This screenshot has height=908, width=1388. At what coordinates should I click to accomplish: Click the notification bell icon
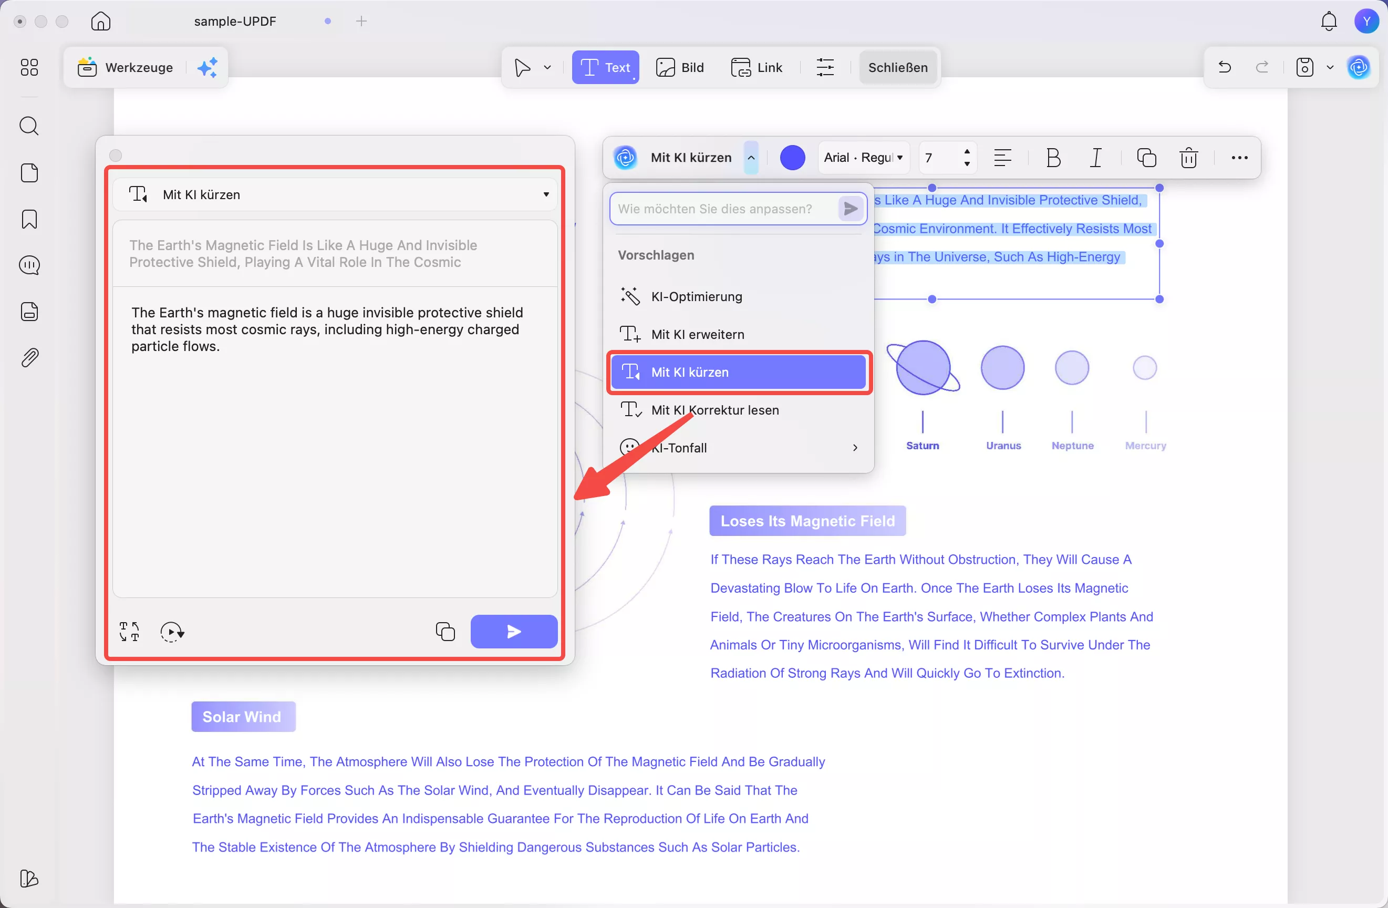tap(1329, 22)
